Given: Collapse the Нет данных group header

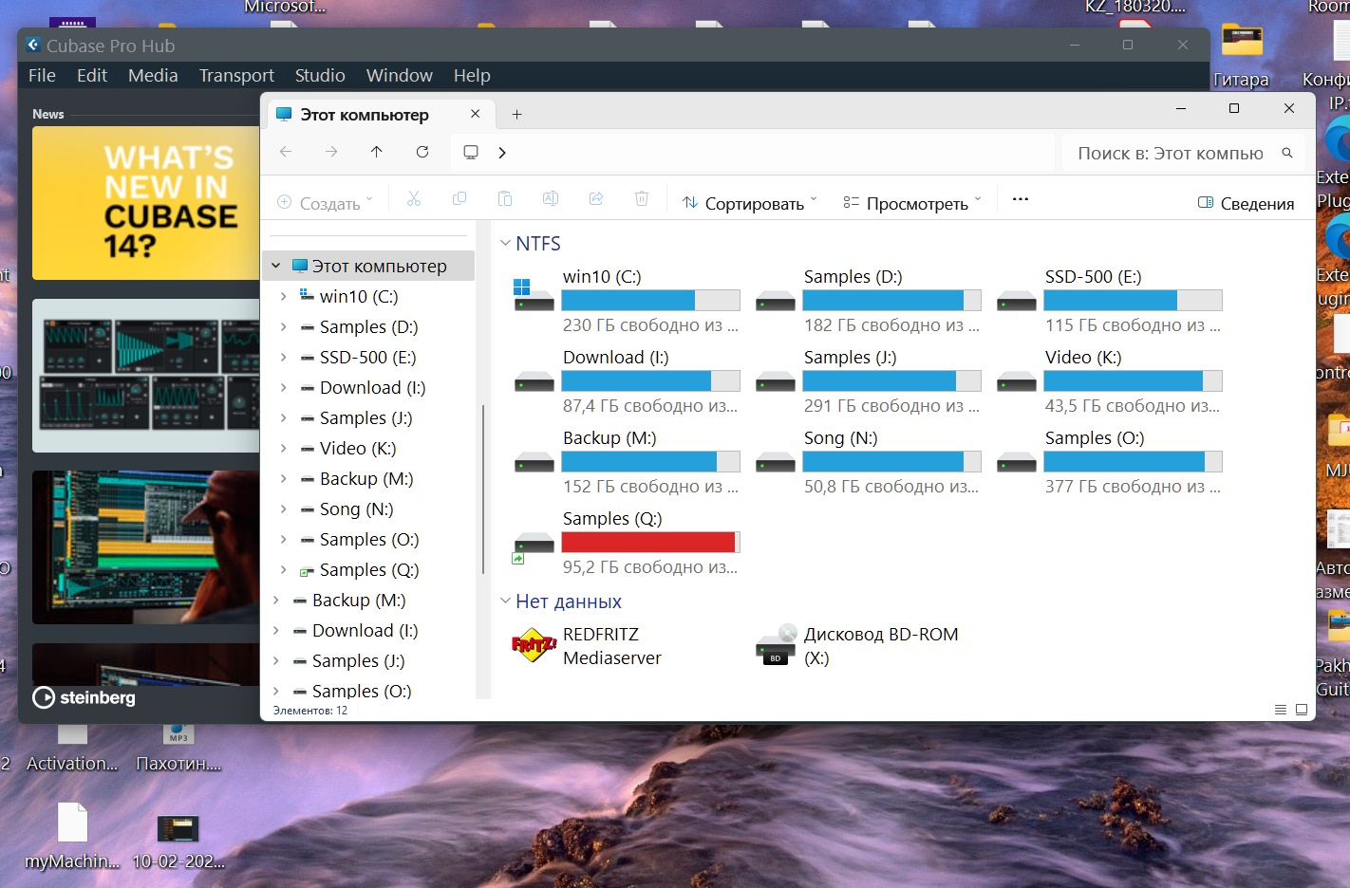Looking at the screenshot, I should tap(506, 601).
